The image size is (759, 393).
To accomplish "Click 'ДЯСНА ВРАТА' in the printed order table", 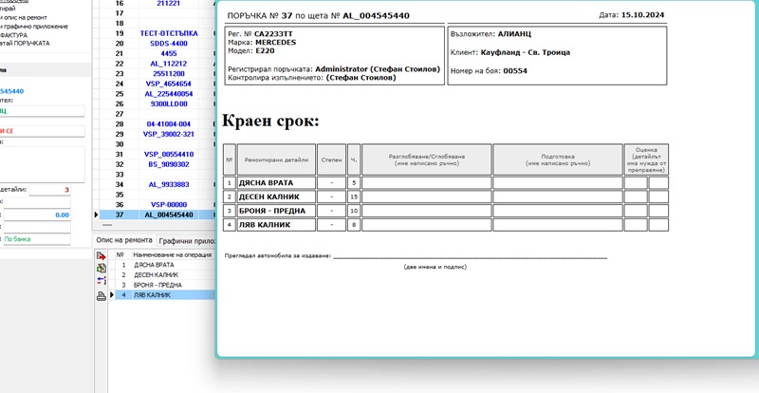I will pyautogui.click(x=266, y=182).
